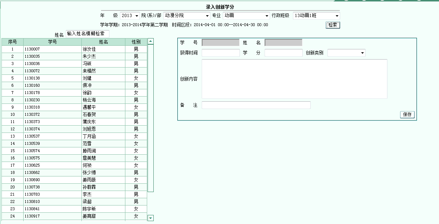Click the 学号 column header
439x224 pixels.
coord(52,42)
